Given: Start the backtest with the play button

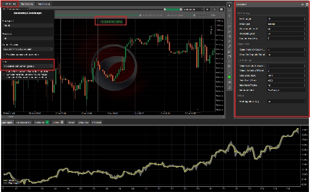Looking at the screenshot, I should (207, 9).
